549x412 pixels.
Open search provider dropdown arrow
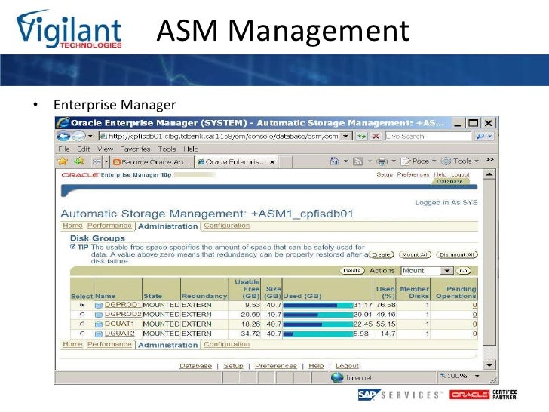point(490,137)
